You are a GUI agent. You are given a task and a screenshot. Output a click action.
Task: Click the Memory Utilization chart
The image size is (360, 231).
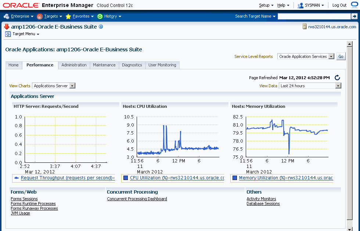[287, 137]
